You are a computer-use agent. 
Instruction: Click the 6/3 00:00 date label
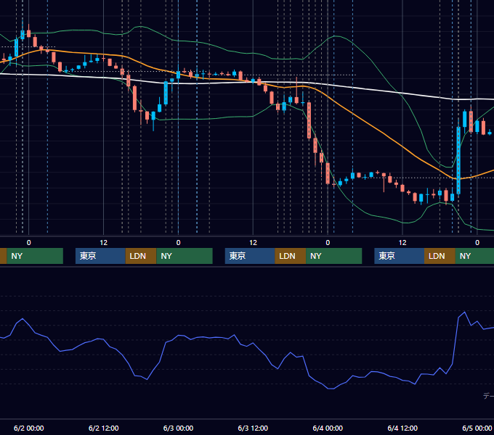(x=178, y=428)
